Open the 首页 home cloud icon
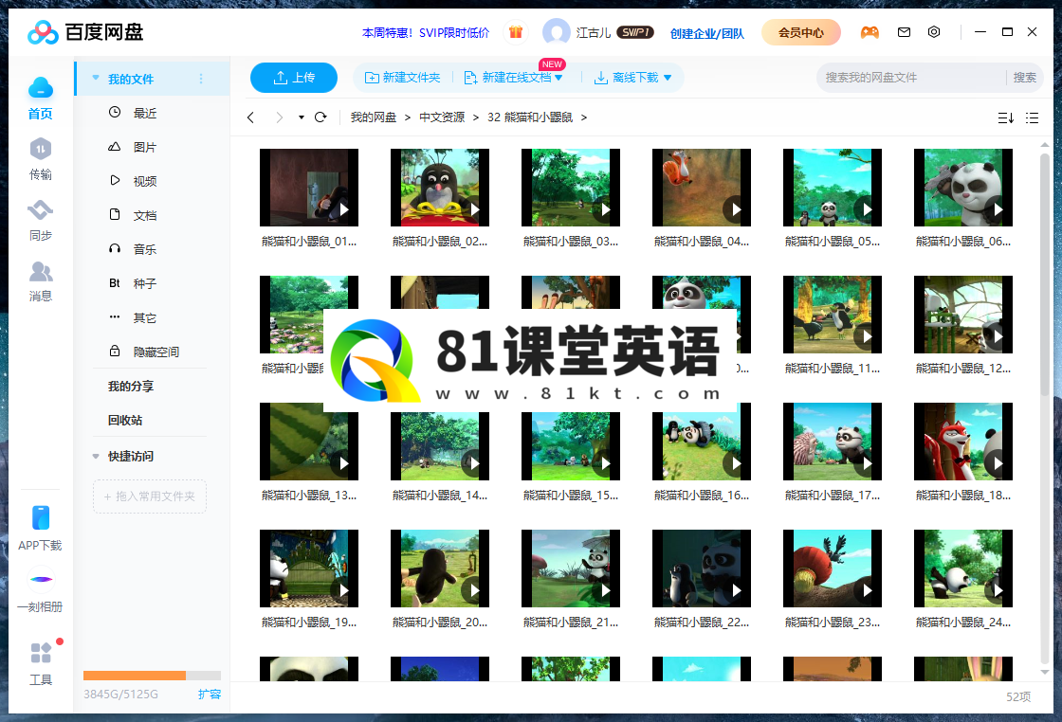The width and height of the screenshot is (1062, 722). (x=41, y=89)
